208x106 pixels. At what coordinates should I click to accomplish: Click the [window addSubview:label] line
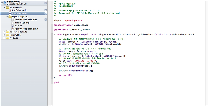[x=75, y=66]
